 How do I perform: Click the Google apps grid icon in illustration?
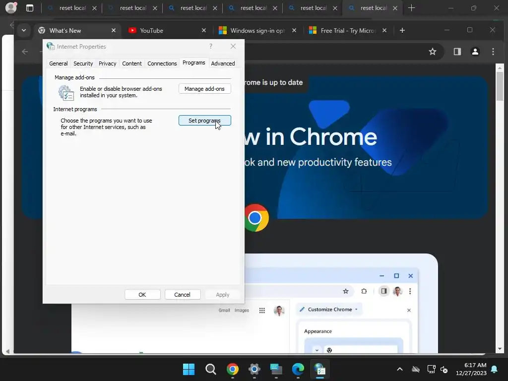click(262, 311)
